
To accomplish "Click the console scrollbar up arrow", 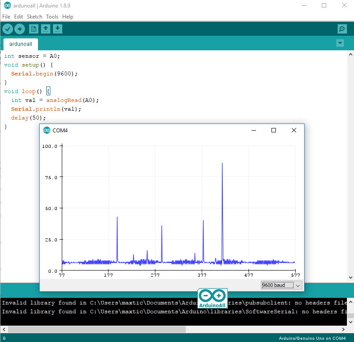I will pos(350,302).
